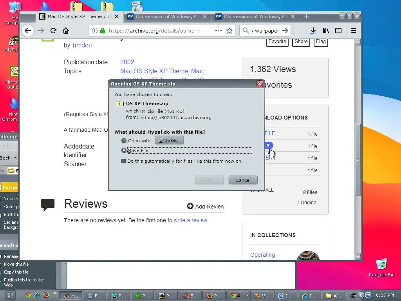This screenshot has height=301, width=401.
Task: Close the Mac OS Style XP Theme tab
Action: pos(117,16)
